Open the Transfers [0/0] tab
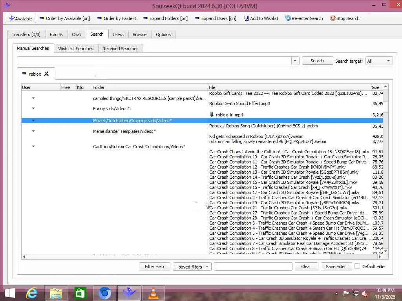Screen dimensions: 402x301 (26, 34)
